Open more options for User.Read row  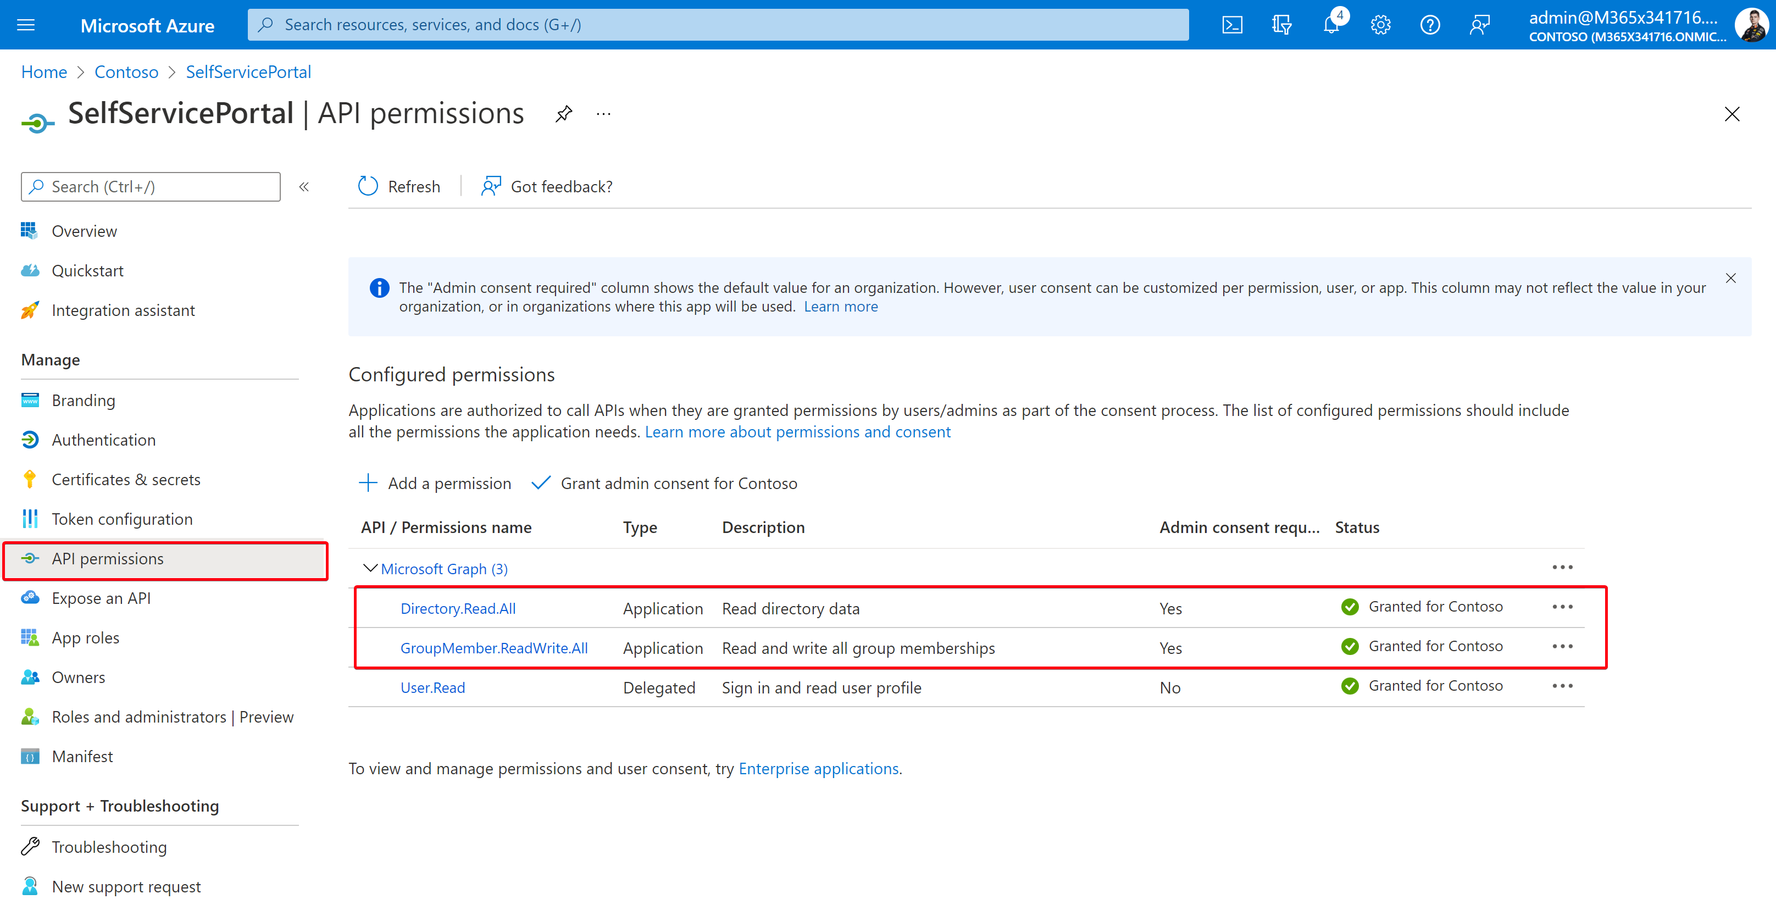[x=1562, y=686]
